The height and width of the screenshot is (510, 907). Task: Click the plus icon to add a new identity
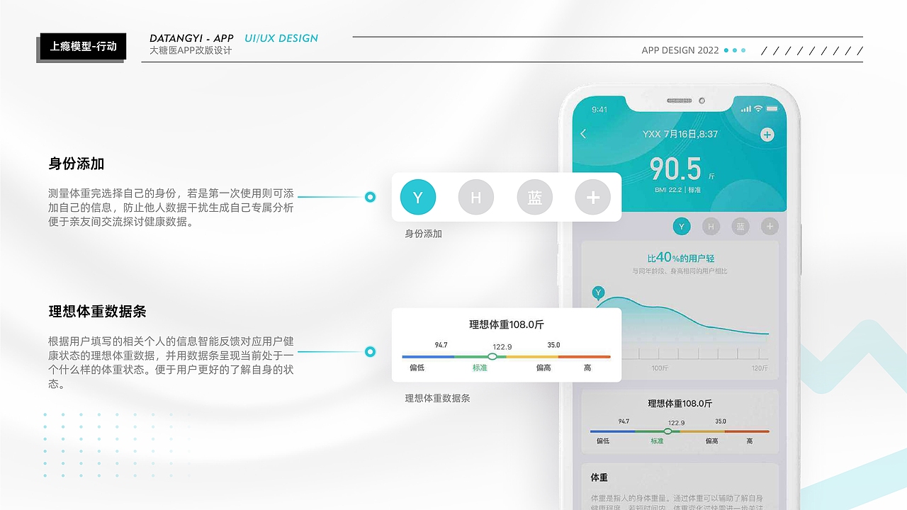tap(592, 197)
